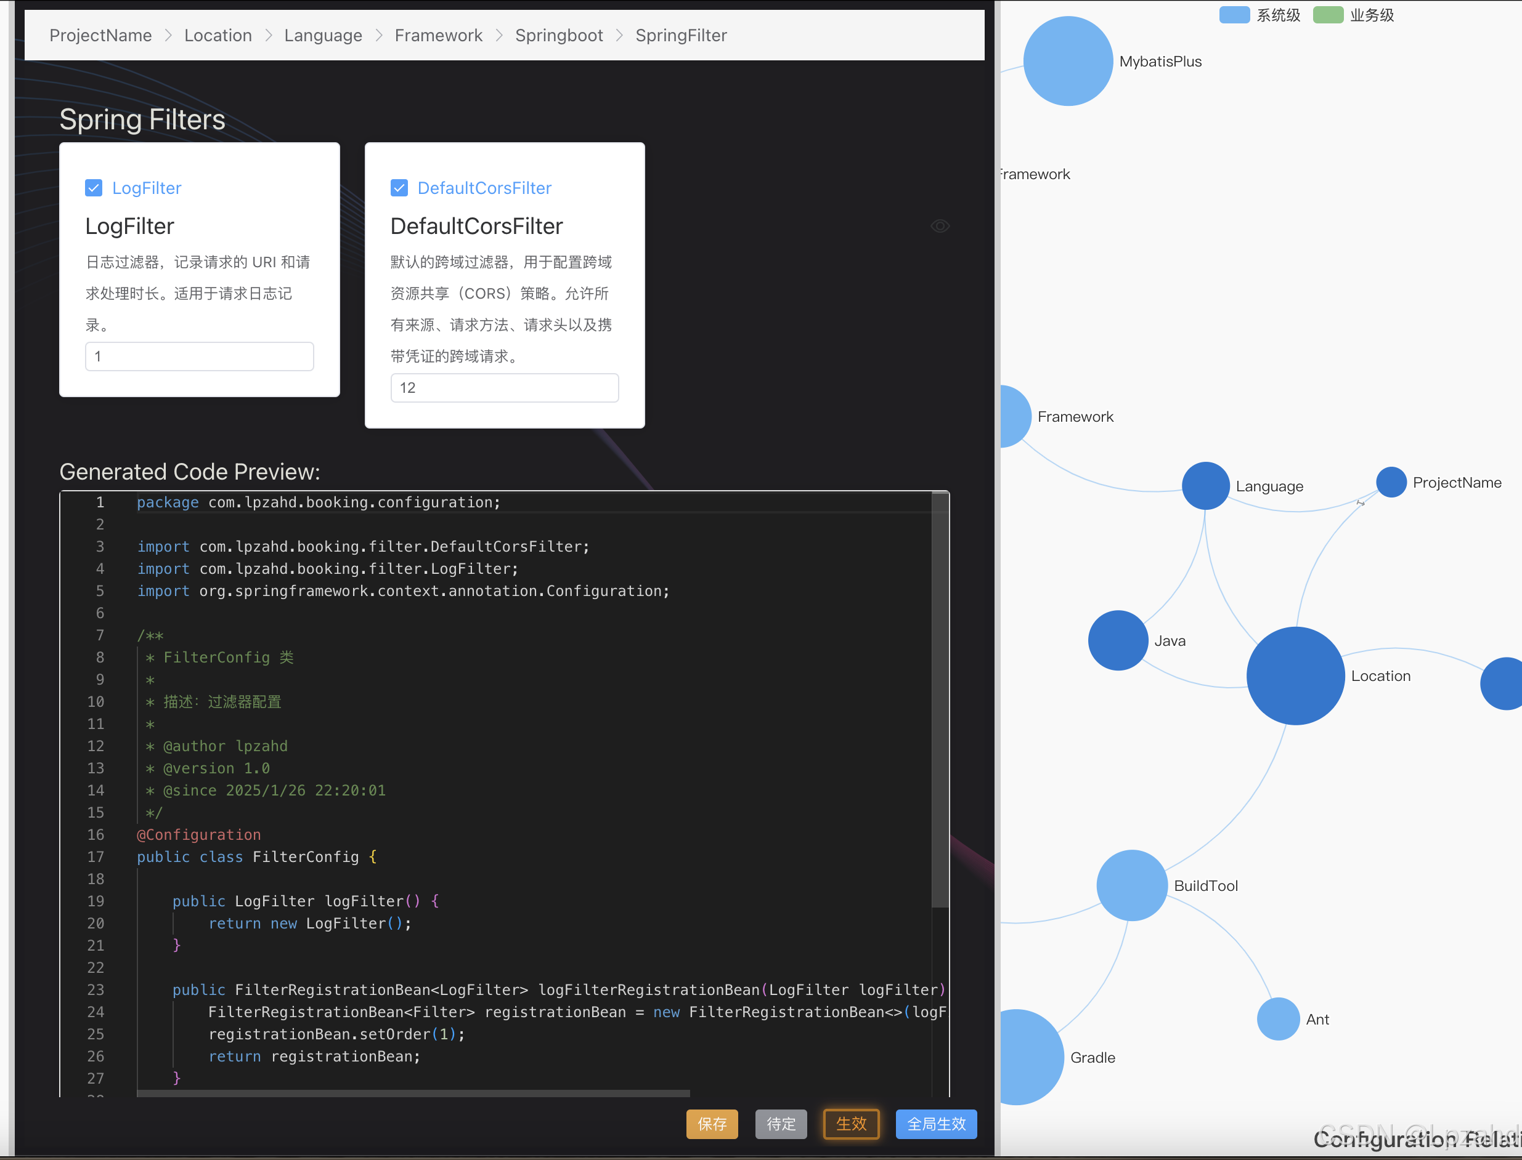This screenshot has height=1160, width=1522.
Task: Select the Framework node in the graph
Action: (x=1014, y=416)
